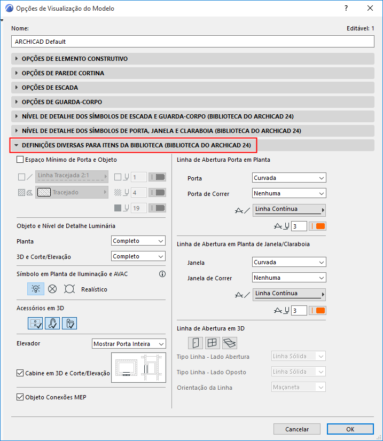Uncheck Objeto Conexões MEP
The width and height of the screenshot is (383, 441).
(x=20, y=397)
